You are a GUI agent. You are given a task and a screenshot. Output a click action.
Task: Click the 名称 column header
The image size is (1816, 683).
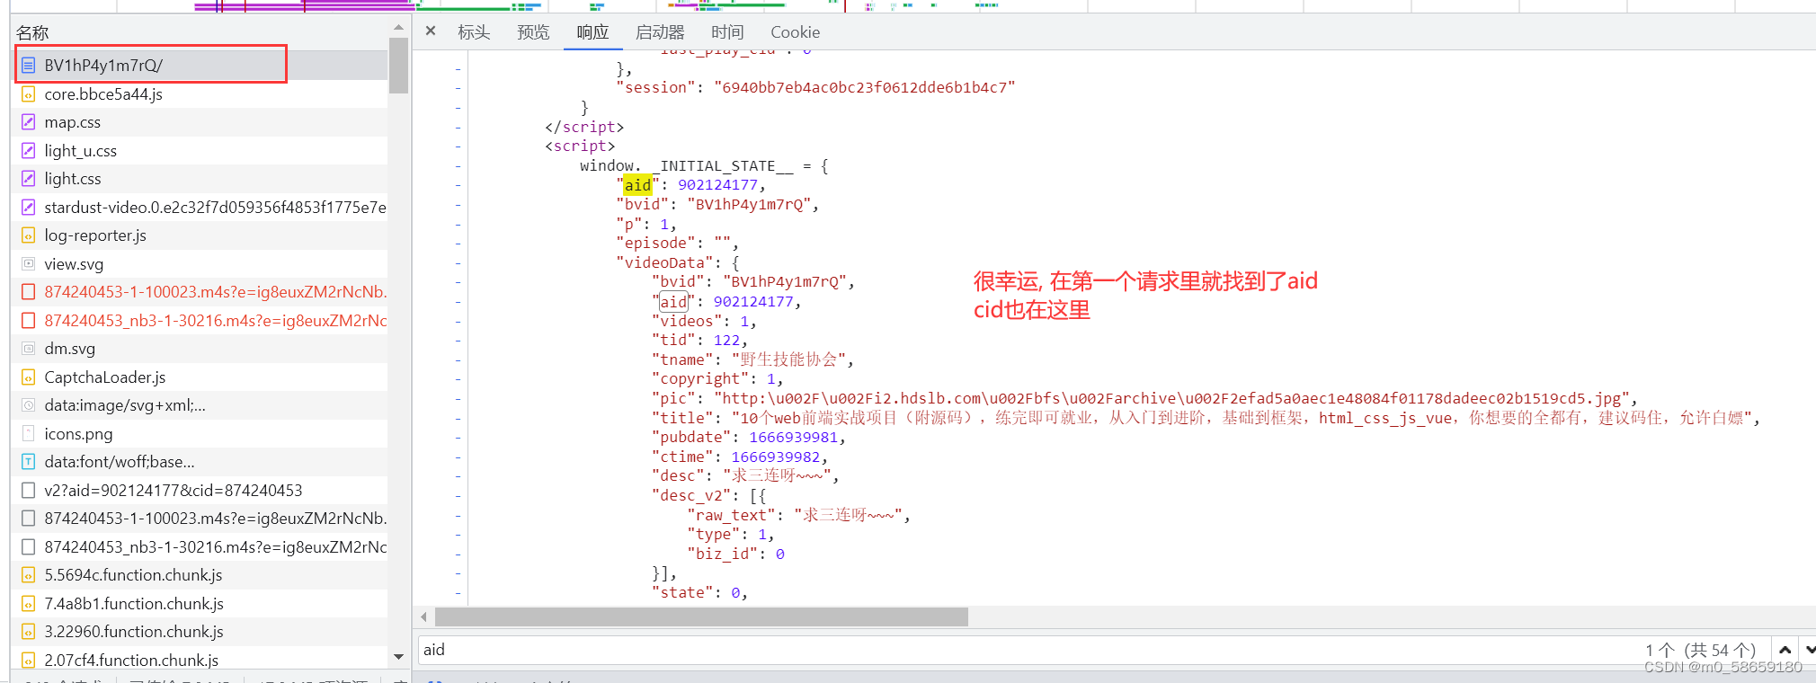(32, 33)
